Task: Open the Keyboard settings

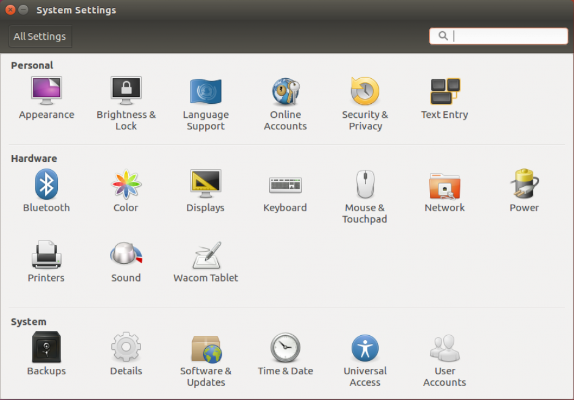Action: (285, 189)
